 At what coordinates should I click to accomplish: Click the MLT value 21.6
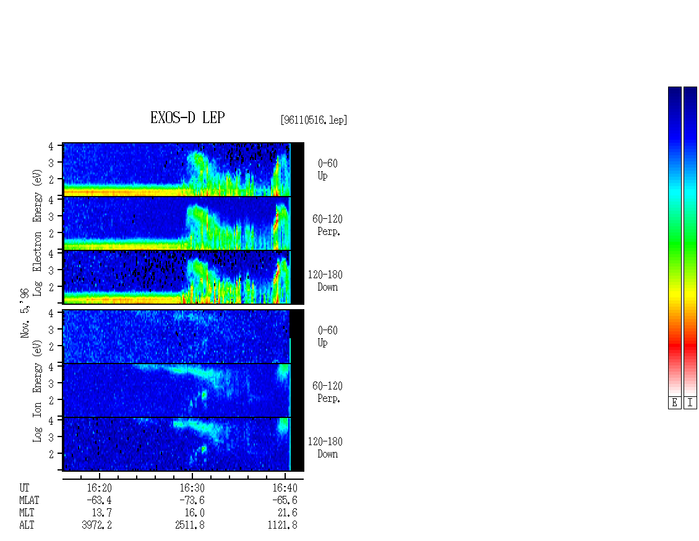[288, 513]
